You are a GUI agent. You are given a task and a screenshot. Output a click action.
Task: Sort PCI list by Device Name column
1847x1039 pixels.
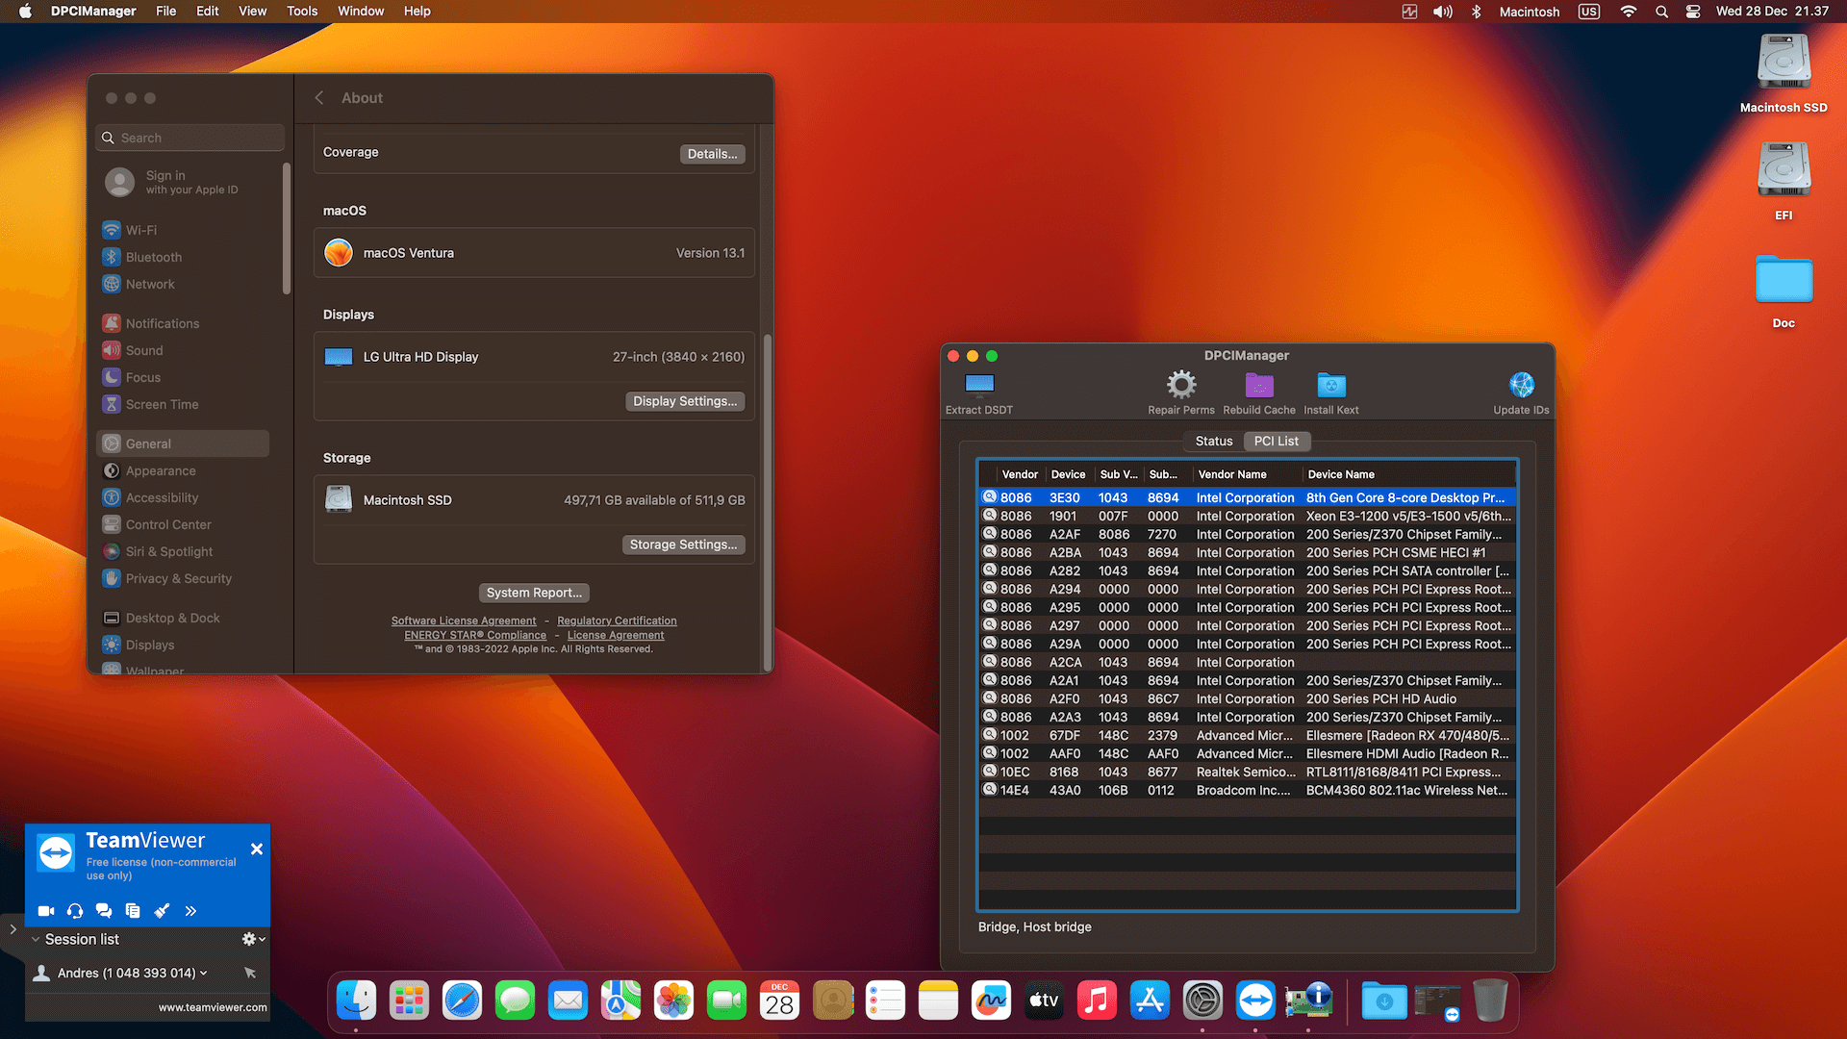[1409, 474]
